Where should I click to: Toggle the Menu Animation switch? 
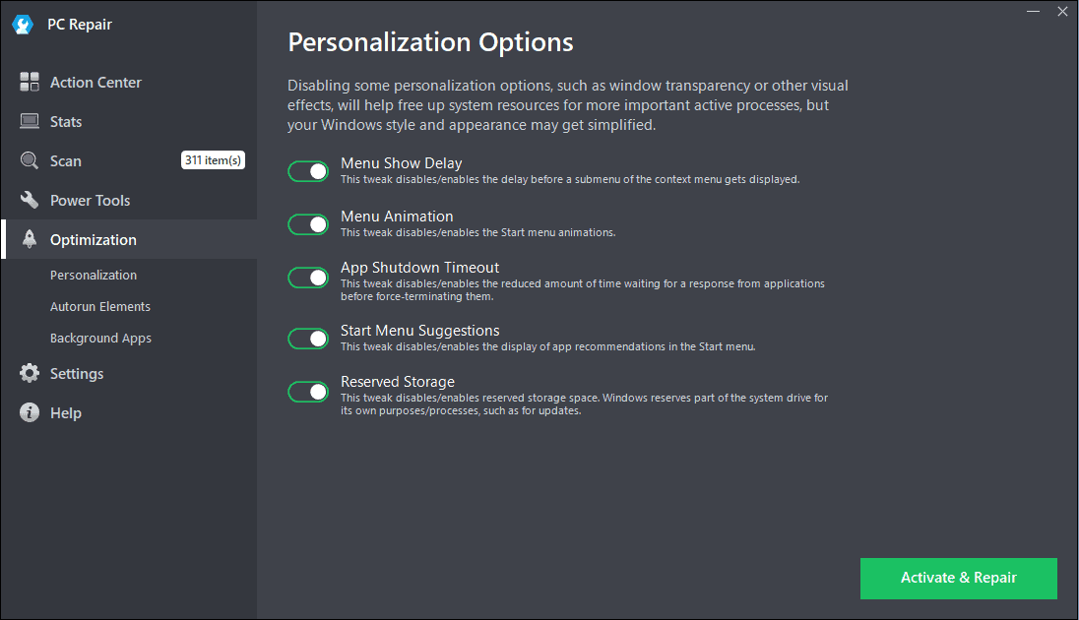click(308, 224)
